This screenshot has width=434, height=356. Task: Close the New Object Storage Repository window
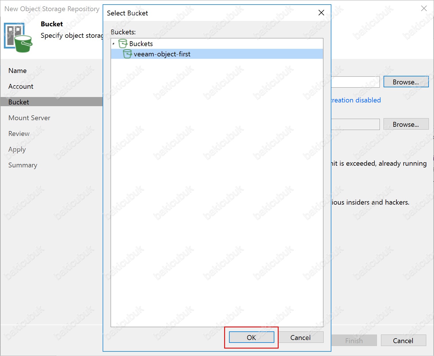point(424,8)
